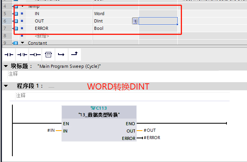This screenshot has width=247, height=162.
Task: Collapse the block title section
Action: (6, 66)
